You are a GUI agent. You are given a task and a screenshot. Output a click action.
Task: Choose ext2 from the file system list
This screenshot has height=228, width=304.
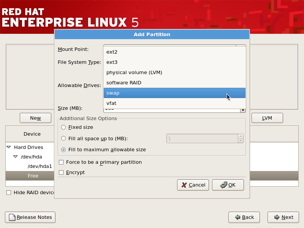point(174,52)
